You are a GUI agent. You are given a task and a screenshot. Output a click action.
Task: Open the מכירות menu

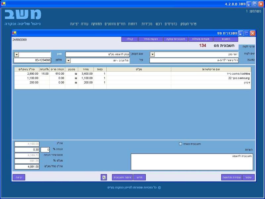click(x=147, y=24)
